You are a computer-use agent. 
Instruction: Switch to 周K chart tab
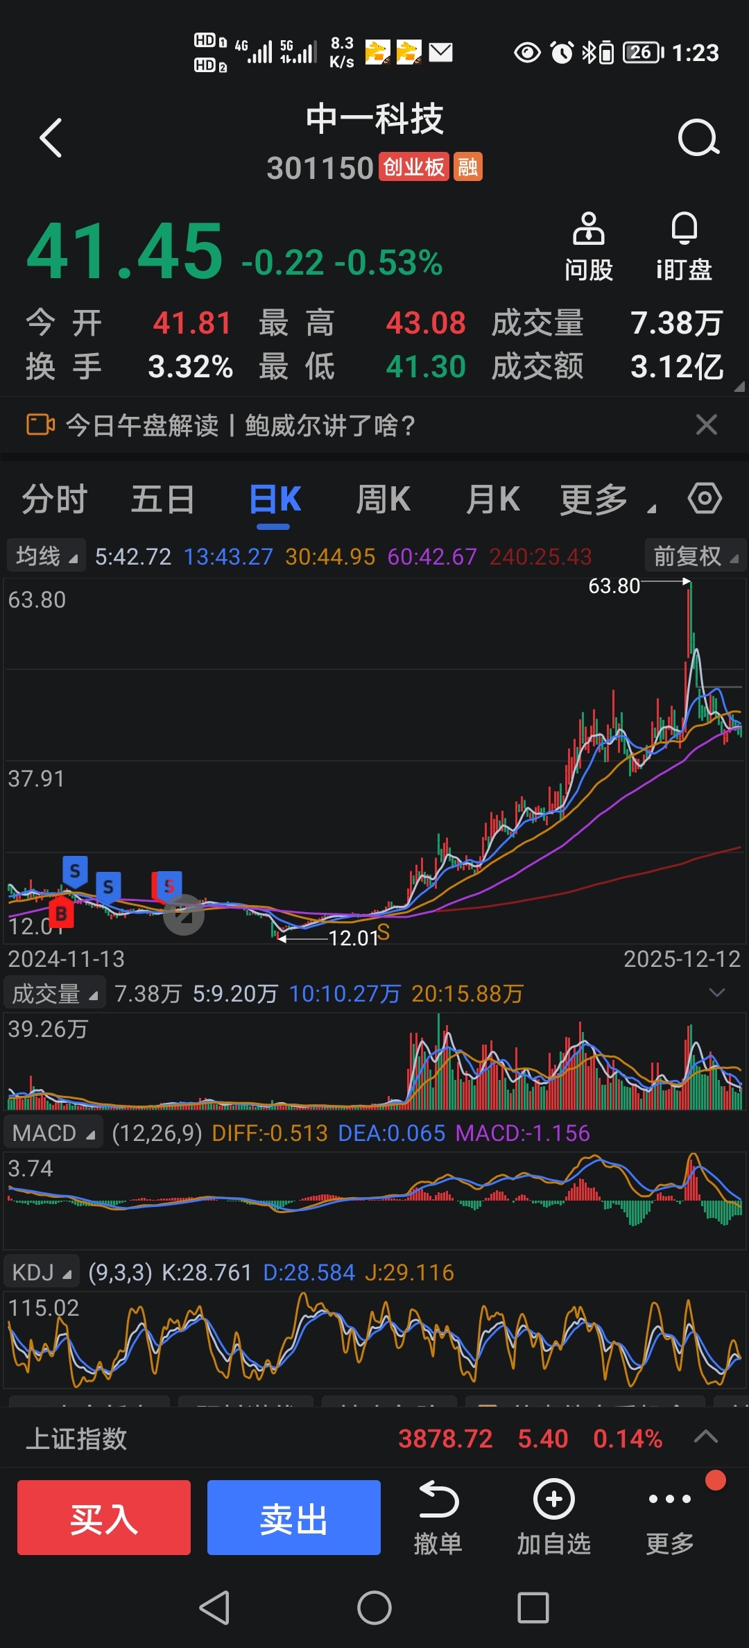384,499
